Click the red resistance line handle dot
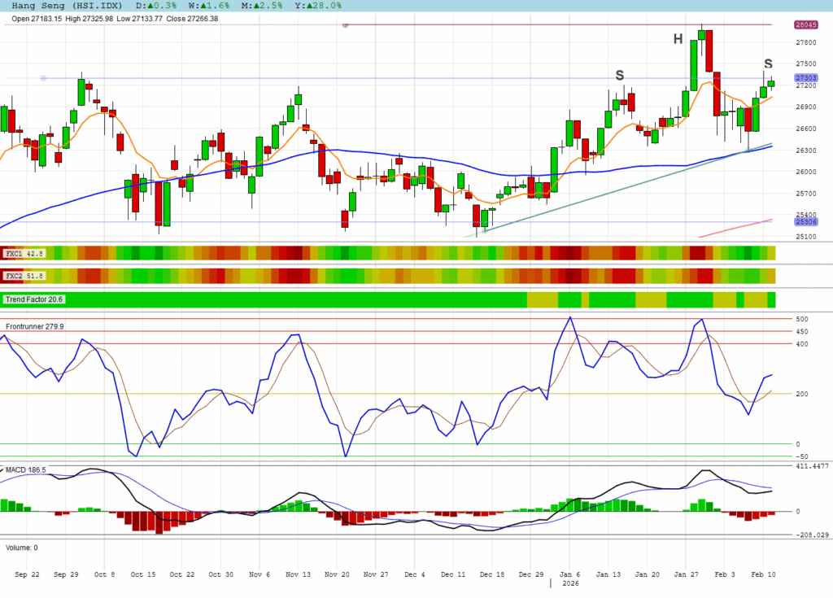Viewport: 833px width, 598px height. [346, 25]
